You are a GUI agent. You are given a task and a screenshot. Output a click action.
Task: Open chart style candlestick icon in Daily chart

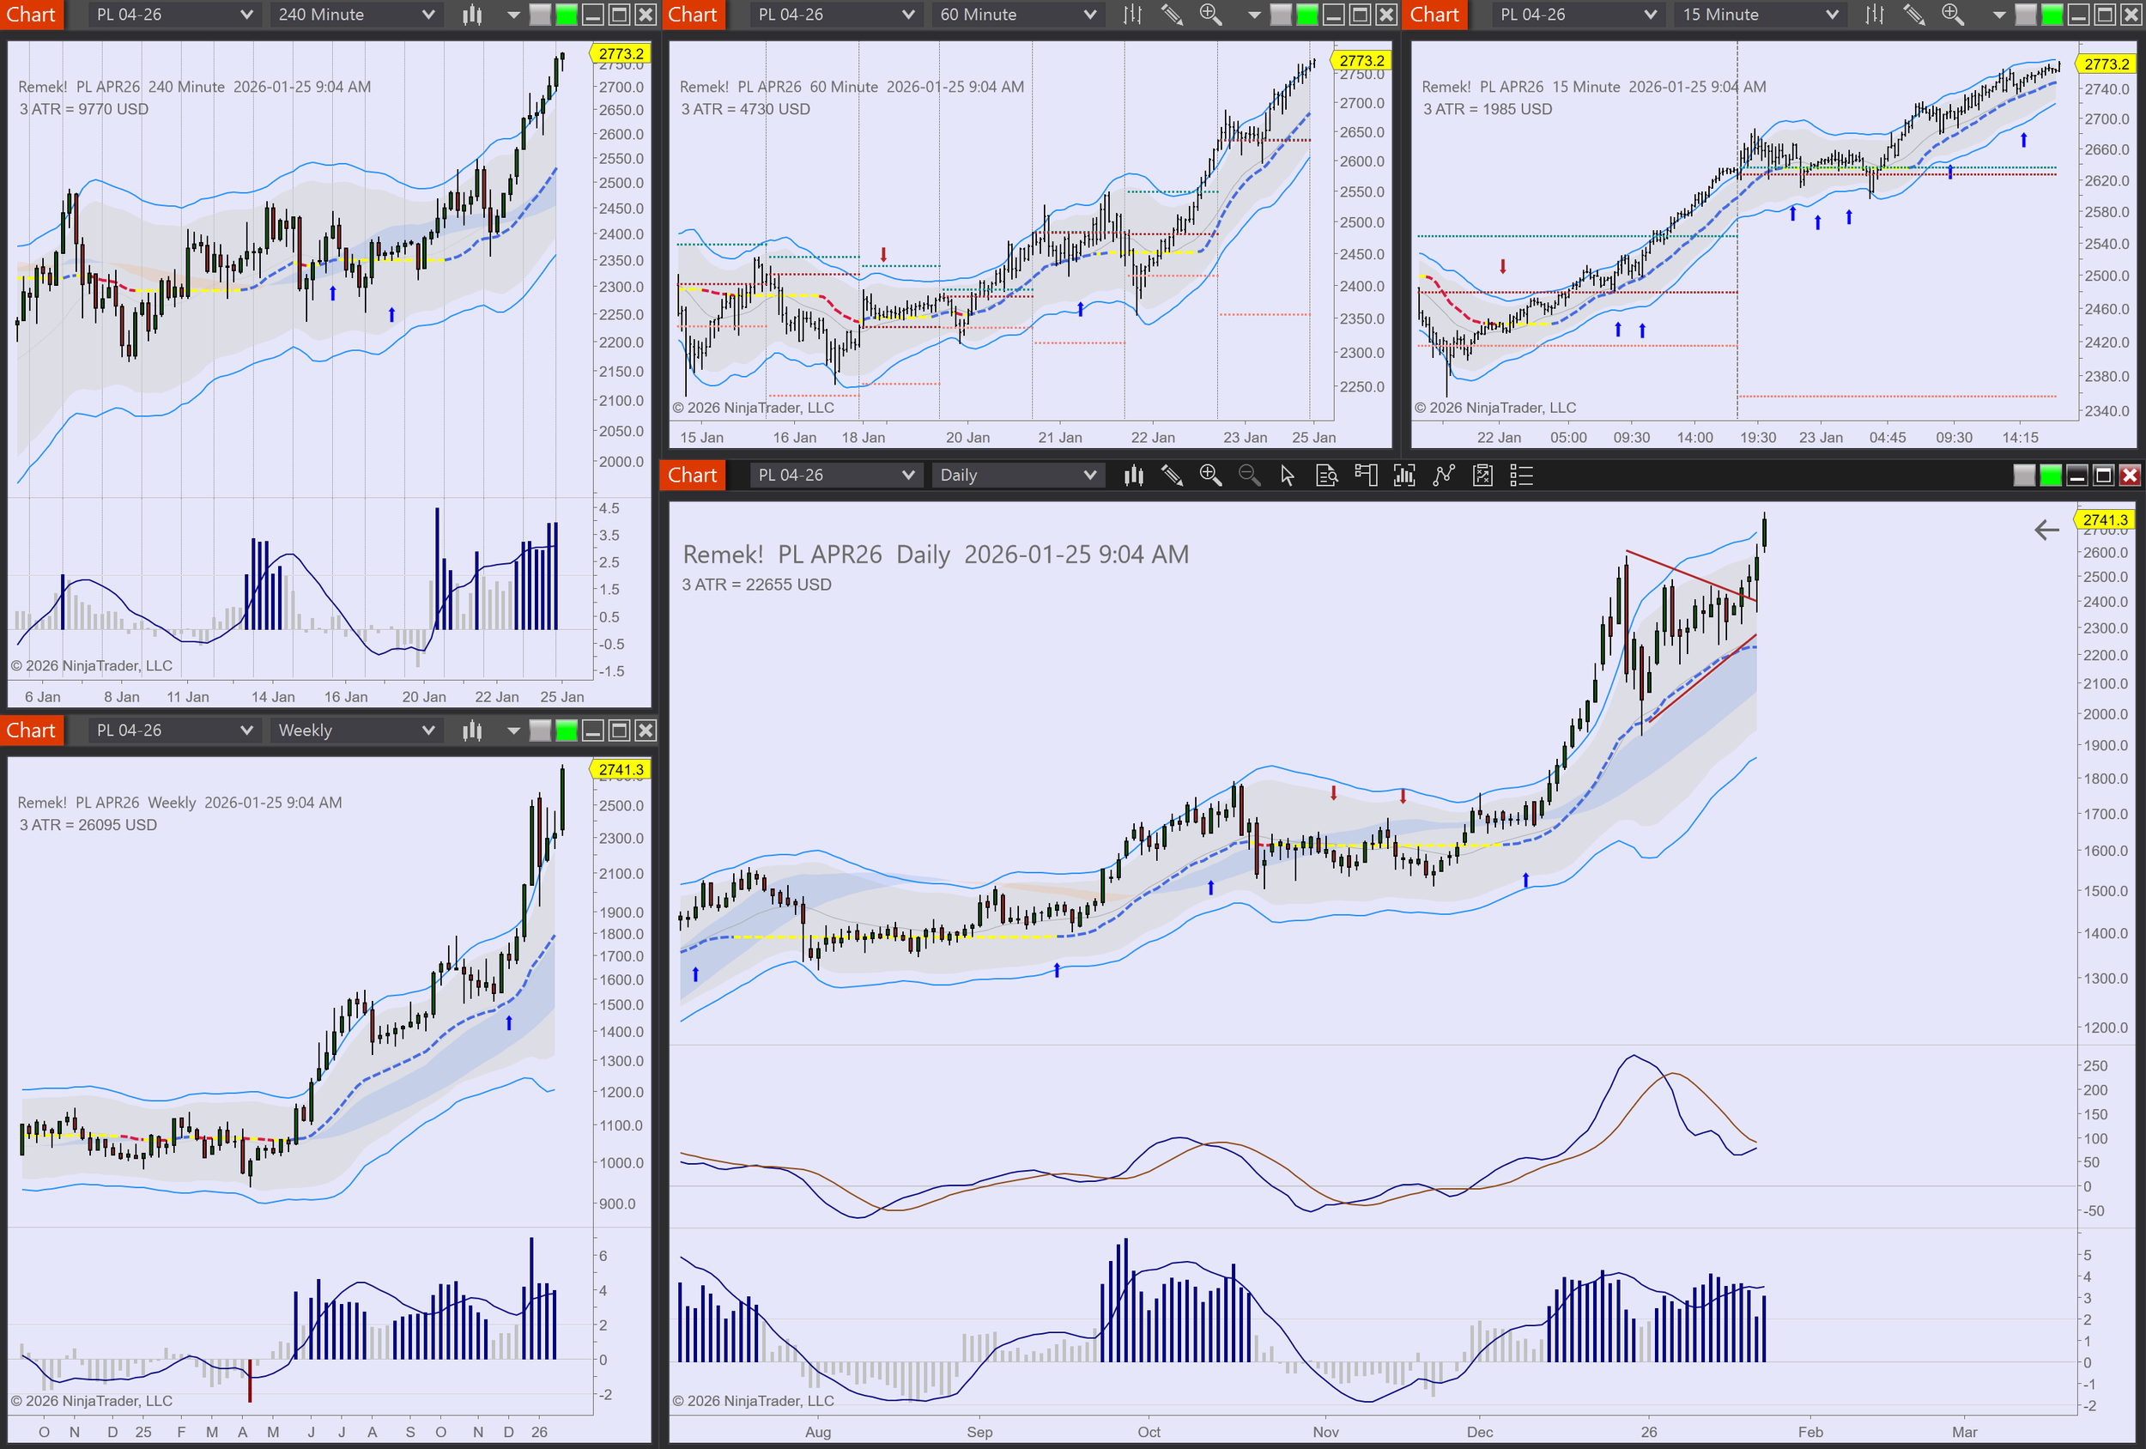1133,476
